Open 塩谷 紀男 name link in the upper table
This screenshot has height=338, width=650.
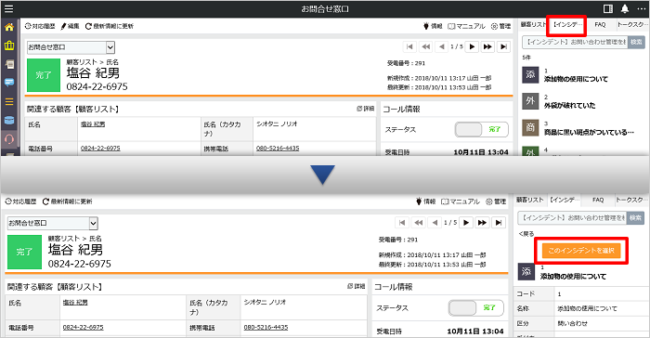point(93,124)
